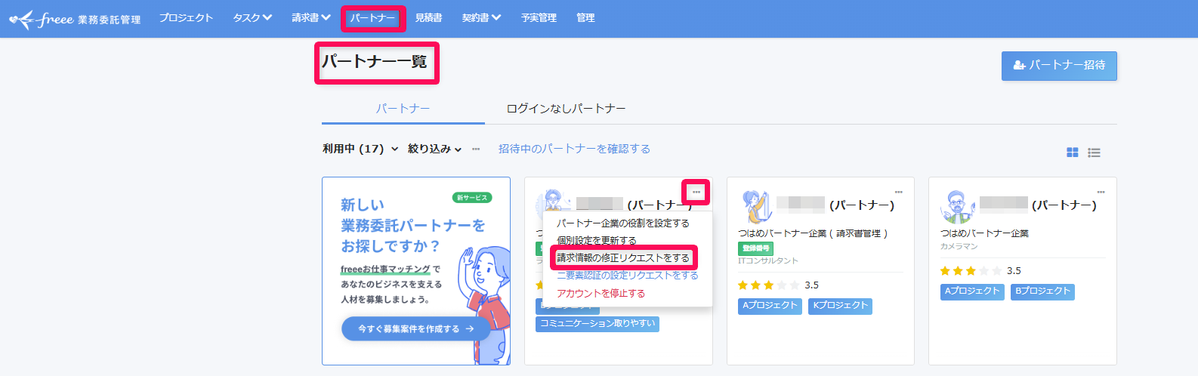The height and width of the screenshot is (376, 1198).
Task: Click the Kプロジェクト tag
Action: click(x=840, y=306)
